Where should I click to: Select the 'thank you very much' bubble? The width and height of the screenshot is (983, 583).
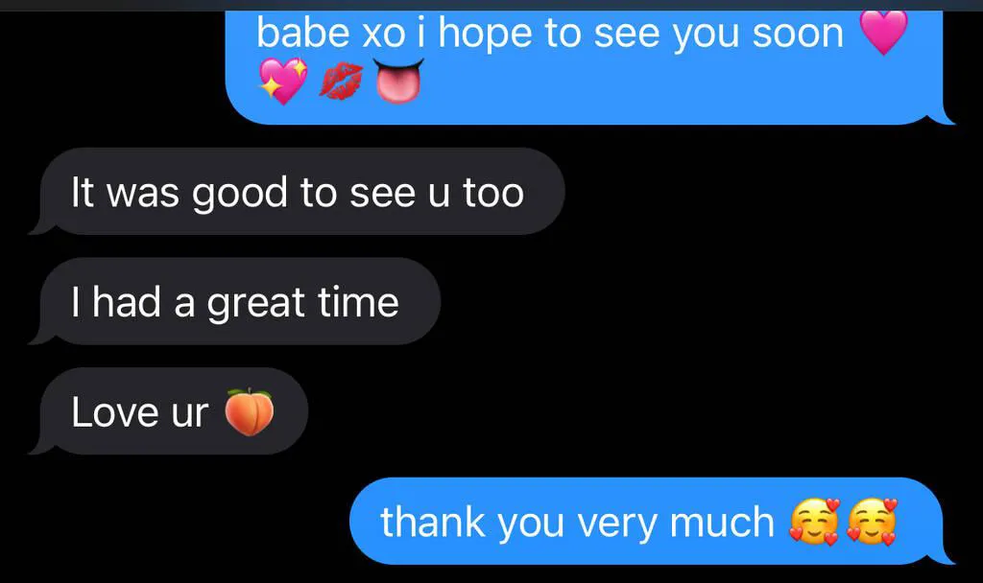click(651, 522)
